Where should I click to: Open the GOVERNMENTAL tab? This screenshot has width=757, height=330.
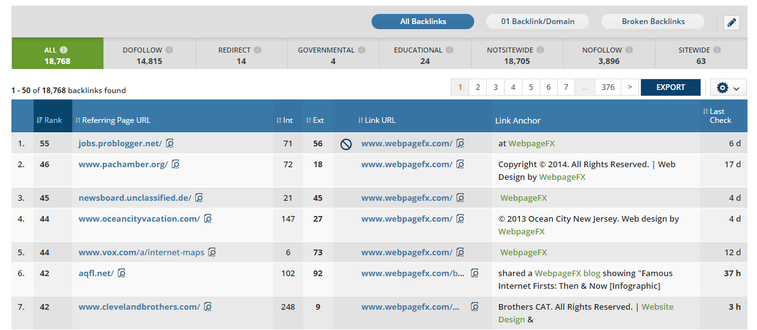333,55
